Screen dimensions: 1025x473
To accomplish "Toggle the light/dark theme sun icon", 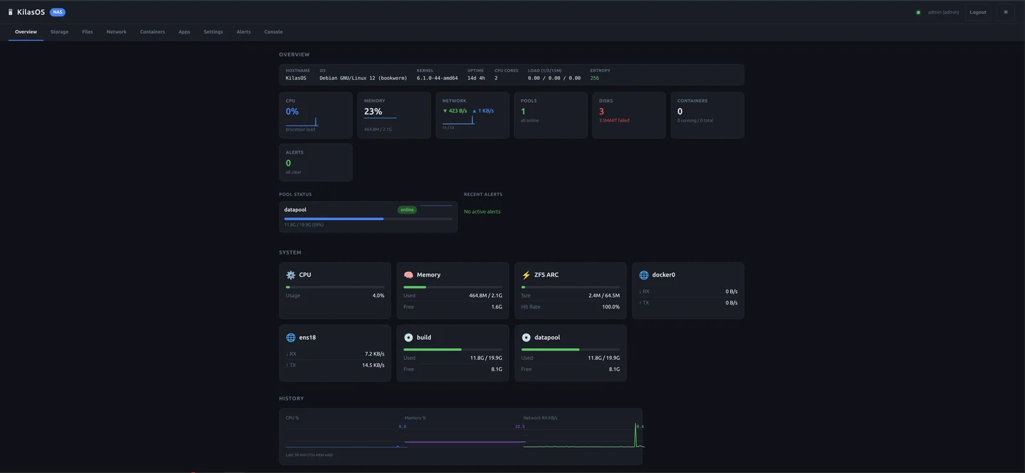I will [1005, 12].
